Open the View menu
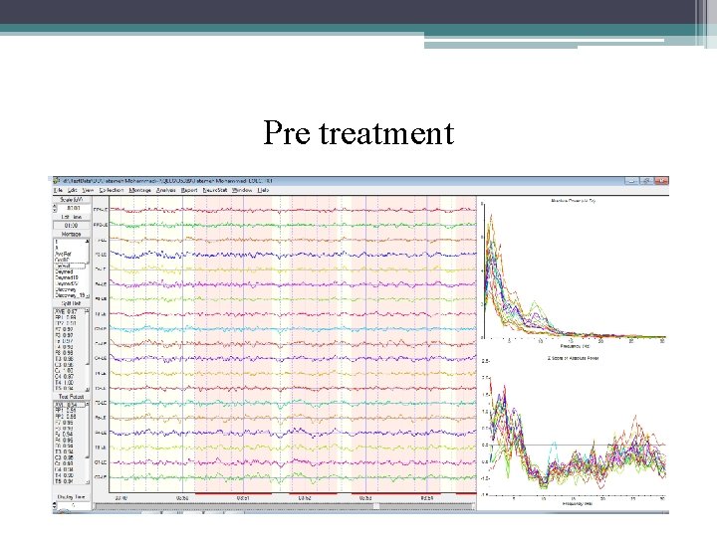 (88, 190)
